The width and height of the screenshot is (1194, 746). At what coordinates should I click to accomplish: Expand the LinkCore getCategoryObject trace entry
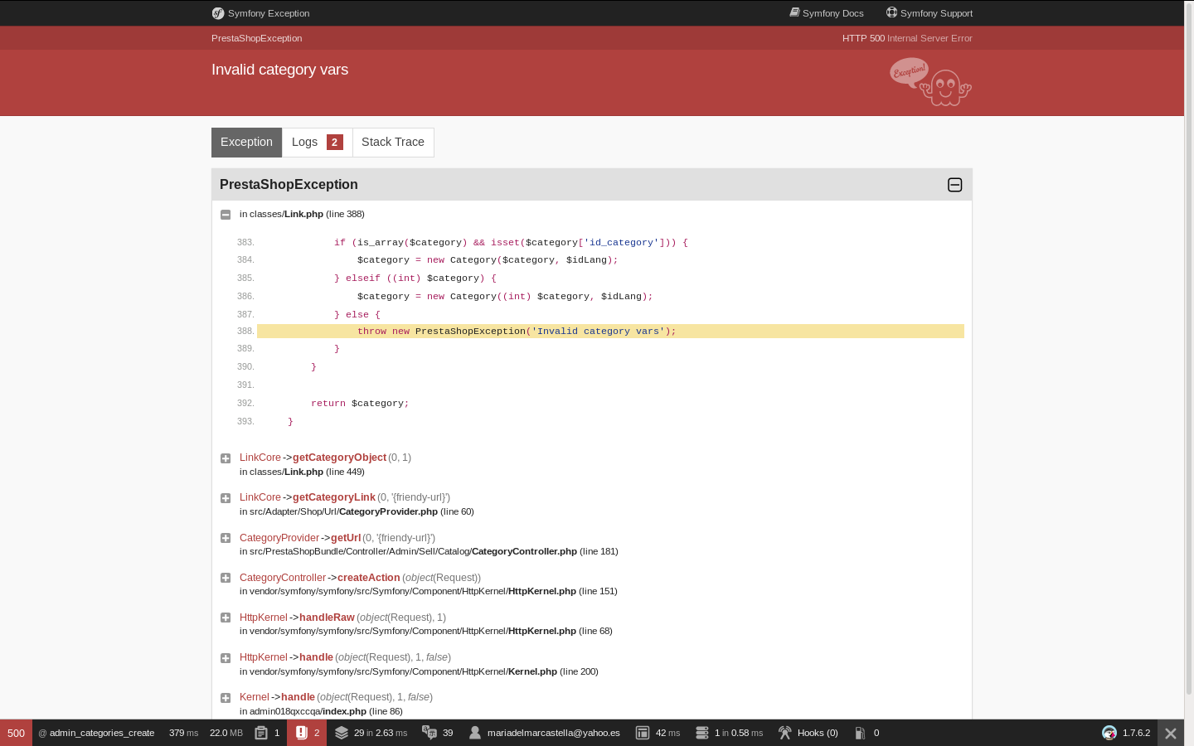[226, 458]
